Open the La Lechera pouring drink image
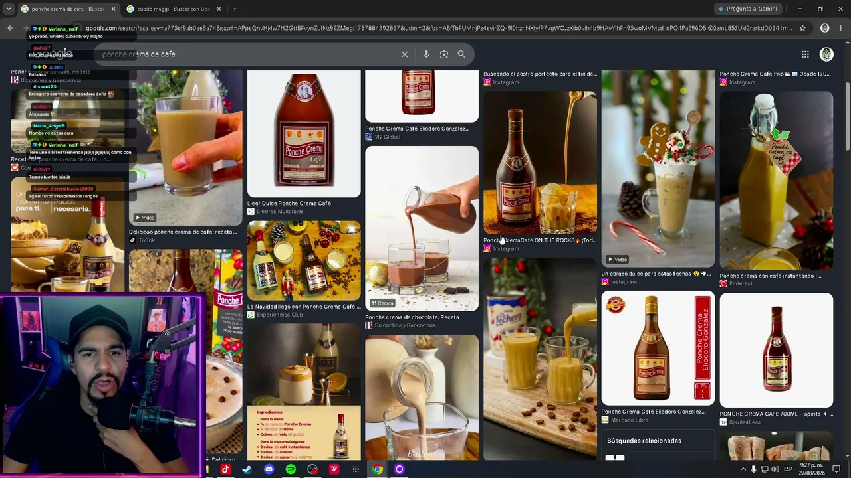 point(540,358)
